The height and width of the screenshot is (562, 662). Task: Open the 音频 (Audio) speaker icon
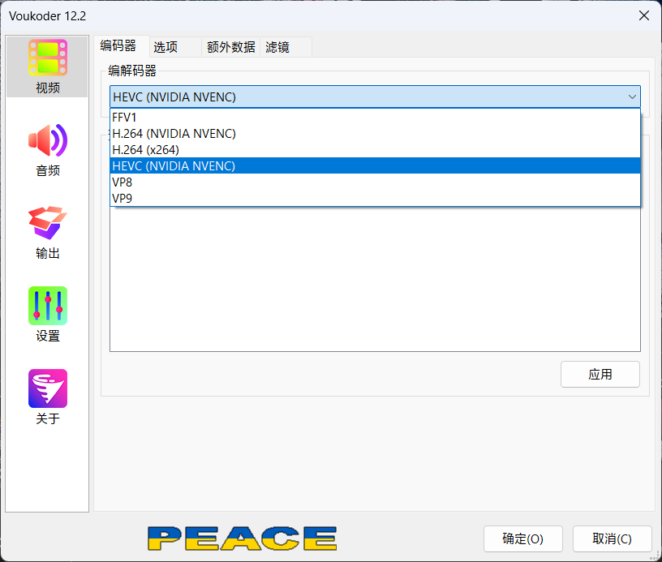click(x=48, y=141)
